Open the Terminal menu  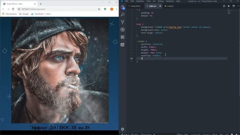tap(170, 1)
